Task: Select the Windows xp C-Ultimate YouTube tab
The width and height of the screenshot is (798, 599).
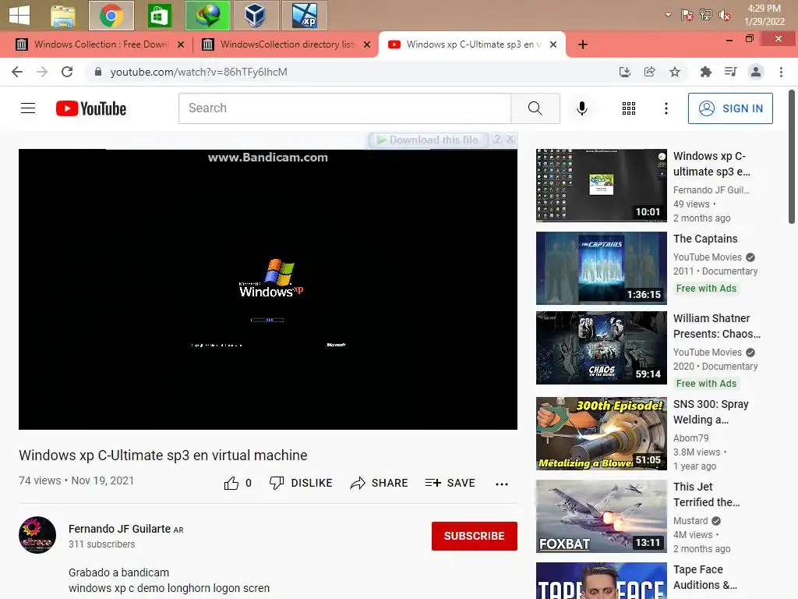Action: 473,44
